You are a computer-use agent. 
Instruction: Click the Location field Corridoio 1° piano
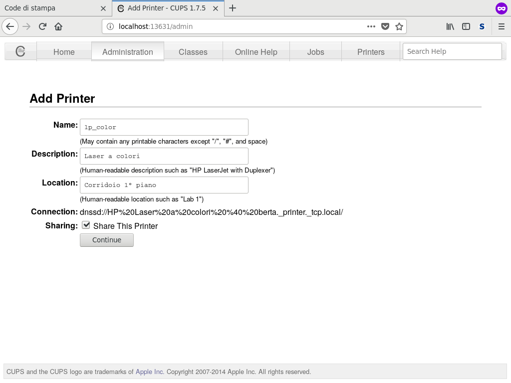tap(164, 185)
